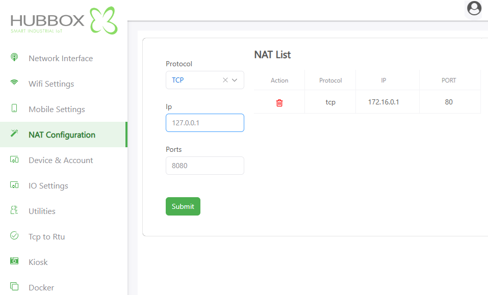This screenshot has height=295, width=488.
Task: Focus the Ports input field
Action: click(x=205, y=166)
